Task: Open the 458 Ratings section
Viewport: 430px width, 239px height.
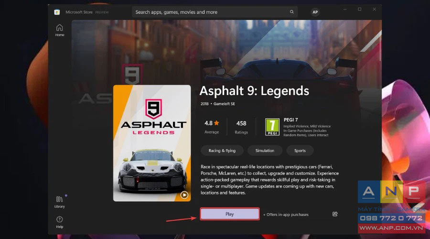Action: click(241, 127)
